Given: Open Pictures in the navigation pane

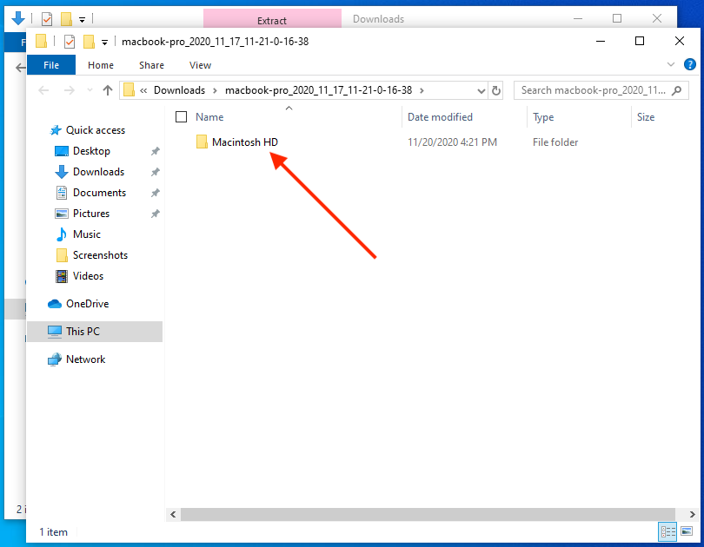Looking at the screenshot, I should (90, 214).
